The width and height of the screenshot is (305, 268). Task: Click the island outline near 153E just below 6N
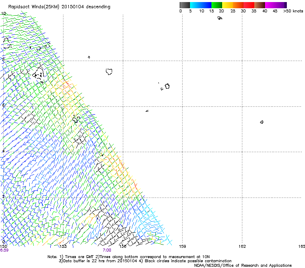tap(75, 119)
